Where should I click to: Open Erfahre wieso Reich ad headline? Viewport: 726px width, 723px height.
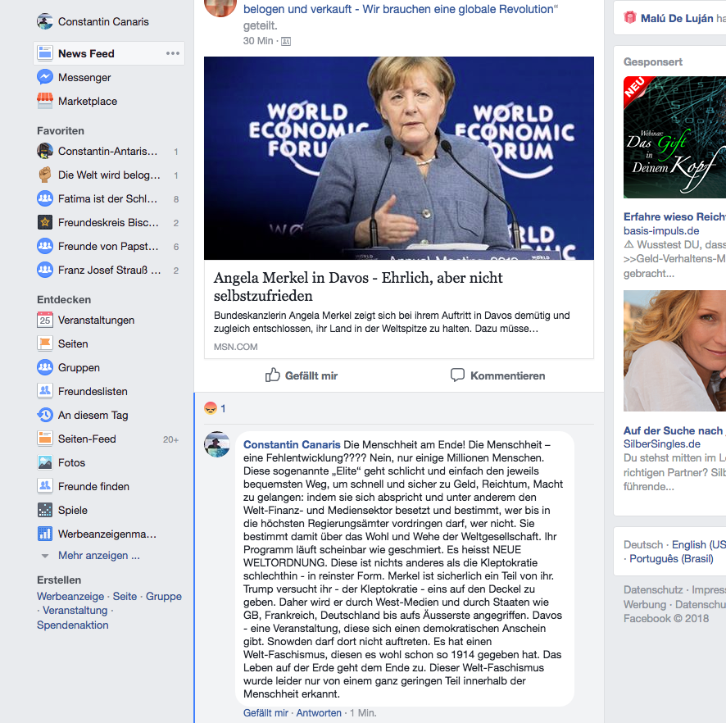(x=674, y=216)
